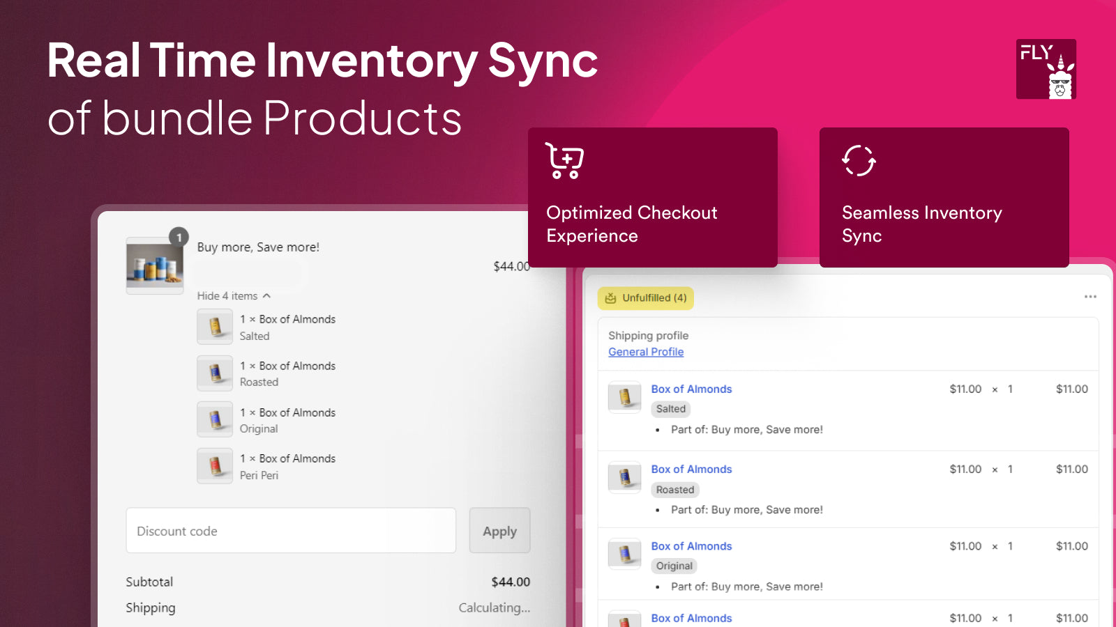This screenshot has width=1116, height=627.
Task: Click the Salted product image in order list
Action: [x=624, y=397]
